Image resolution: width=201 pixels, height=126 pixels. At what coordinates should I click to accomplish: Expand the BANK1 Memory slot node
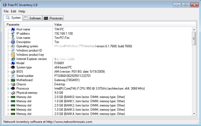(8, 101)
